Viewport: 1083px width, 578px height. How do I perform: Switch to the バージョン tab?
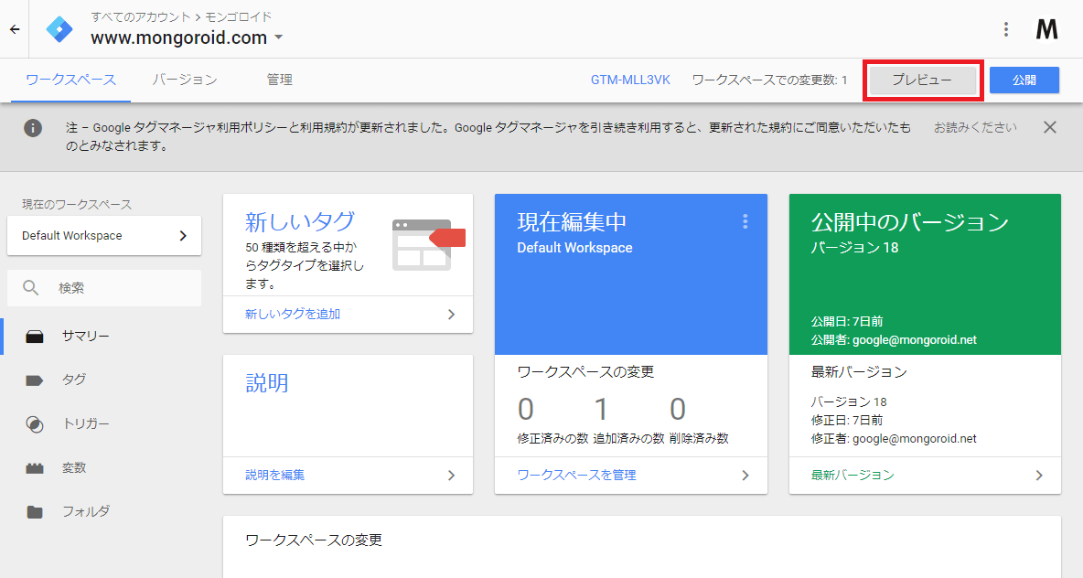[185, 80]
